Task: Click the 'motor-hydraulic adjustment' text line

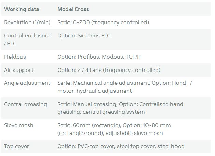Action: [x=94, y=91]
